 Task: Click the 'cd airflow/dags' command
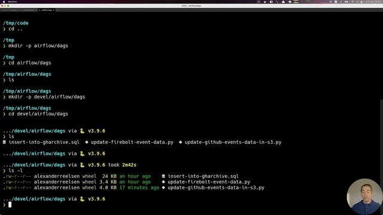tap(30, 63)
